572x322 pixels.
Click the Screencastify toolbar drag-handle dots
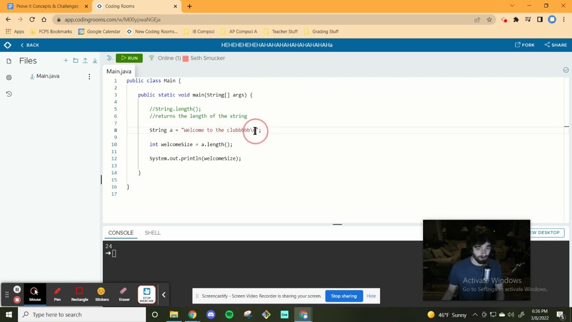click(x=7, y=295)
